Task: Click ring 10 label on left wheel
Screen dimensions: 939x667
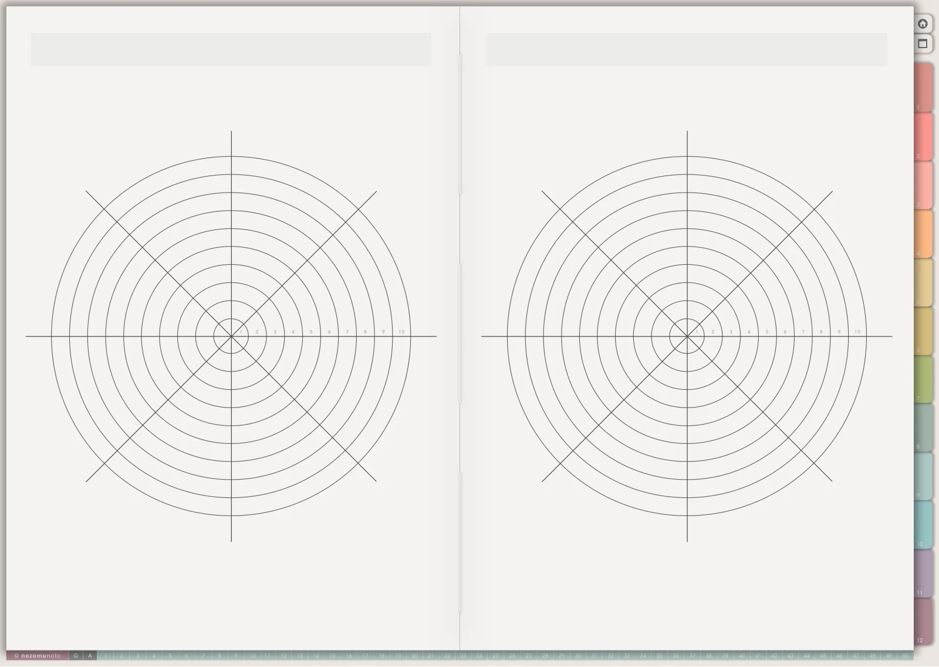Action: (x=401, y=332)
